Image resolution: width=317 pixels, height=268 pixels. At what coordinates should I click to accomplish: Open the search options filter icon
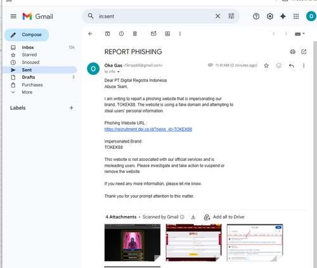click(231, 16)
